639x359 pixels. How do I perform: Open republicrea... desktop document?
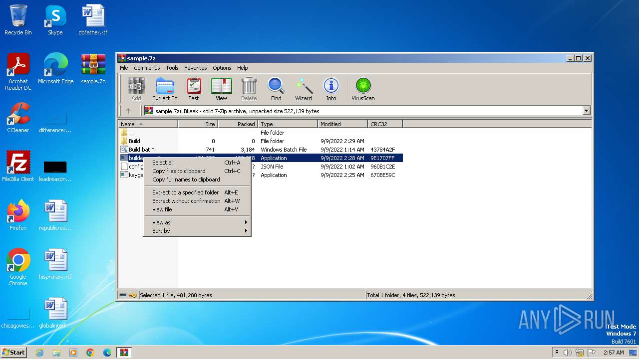(55, 215)
